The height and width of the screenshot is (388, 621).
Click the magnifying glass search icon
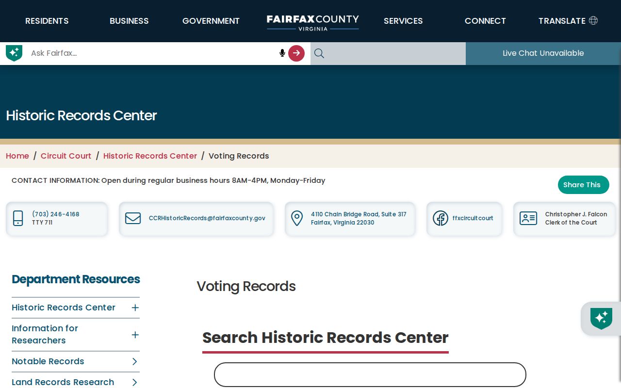tap(319, 53)
